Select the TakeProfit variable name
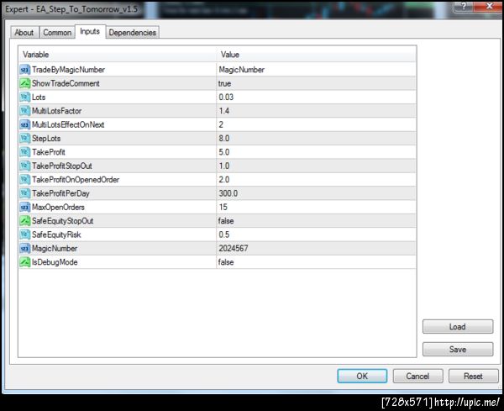Viewport: 504px width, 411px height. (x=49, y=152)
